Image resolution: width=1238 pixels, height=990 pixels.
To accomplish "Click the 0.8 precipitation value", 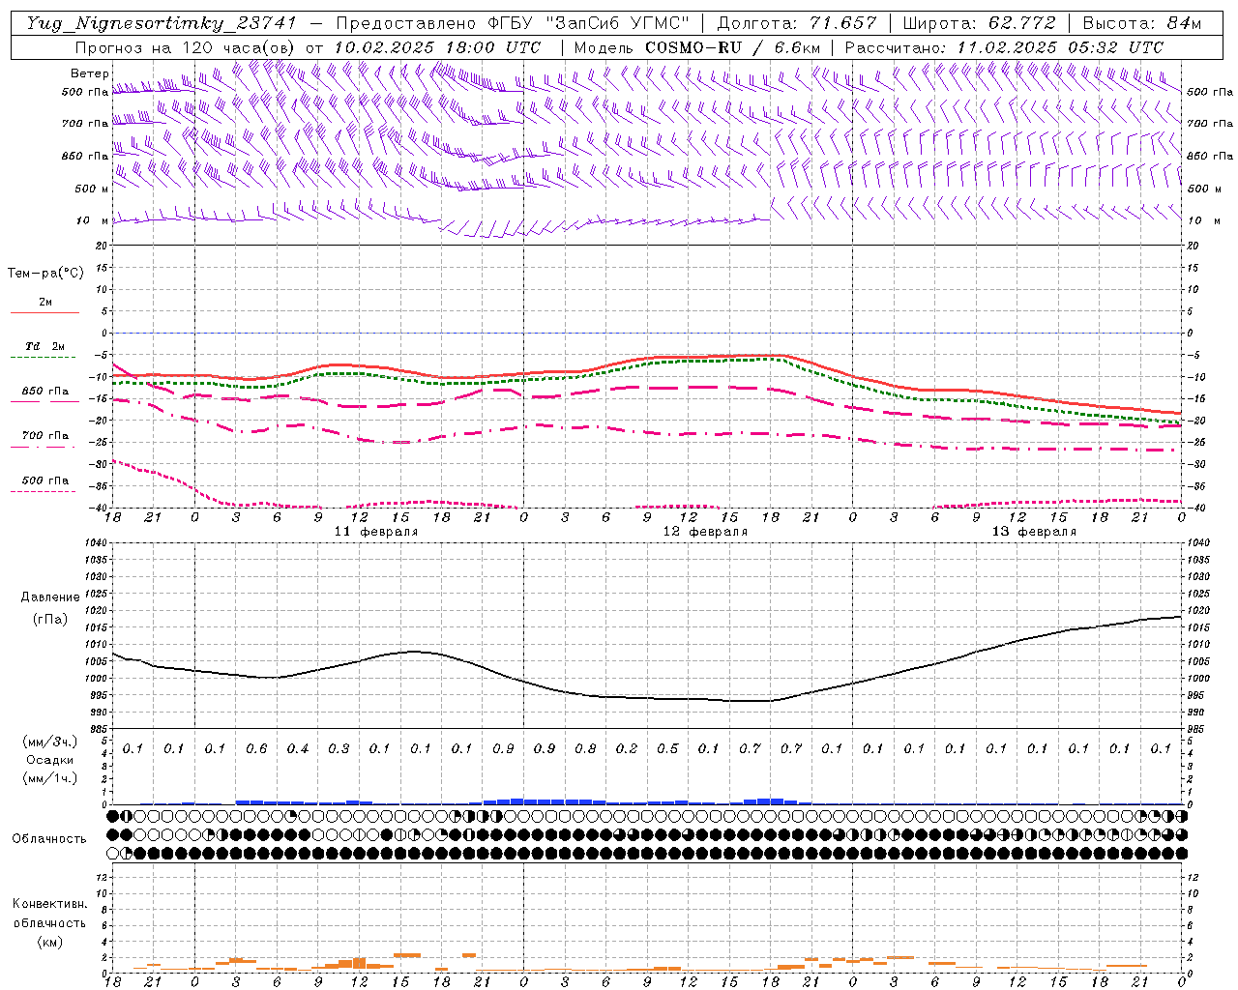I will coord(585,749).
